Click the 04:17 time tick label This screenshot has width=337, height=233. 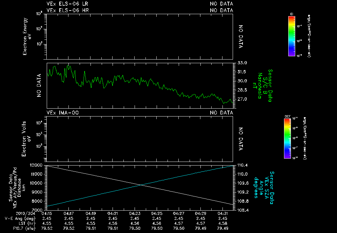[69, 214]
